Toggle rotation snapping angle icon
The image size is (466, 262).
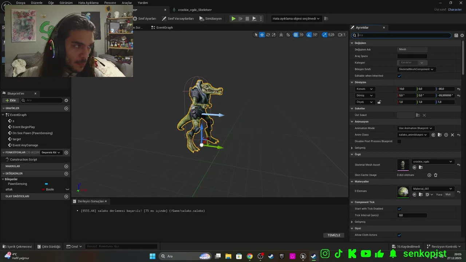[x=309, y=35]
